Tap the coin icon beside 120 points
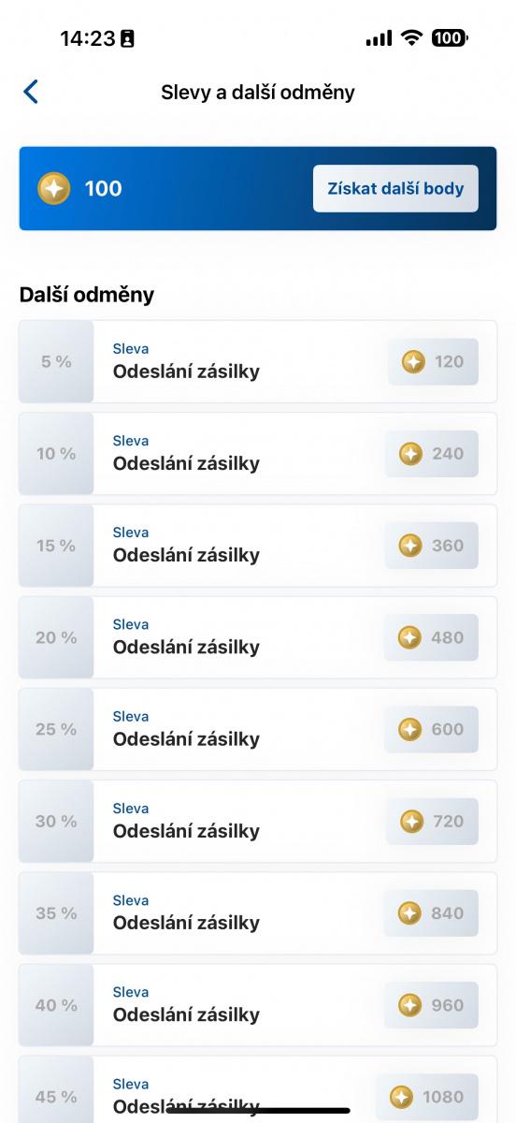516x1123 pixels. coord(413,361)
